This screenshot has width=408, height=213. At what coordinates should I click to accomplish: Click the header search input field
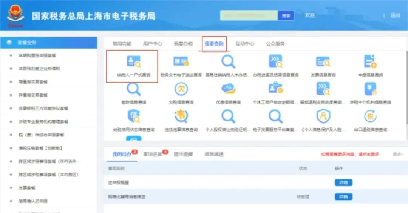(249, 15)
